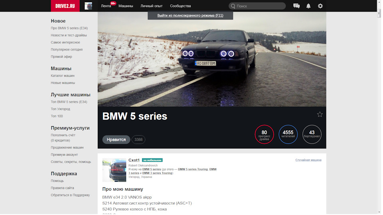Click text S240 Рулевое колесо с НПБ, кожа

pos(134,209)
